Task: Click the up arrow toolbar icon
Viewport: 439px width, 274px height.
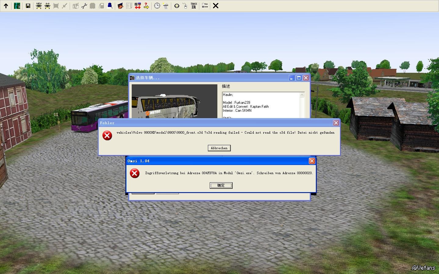Action: coord(6,6)
